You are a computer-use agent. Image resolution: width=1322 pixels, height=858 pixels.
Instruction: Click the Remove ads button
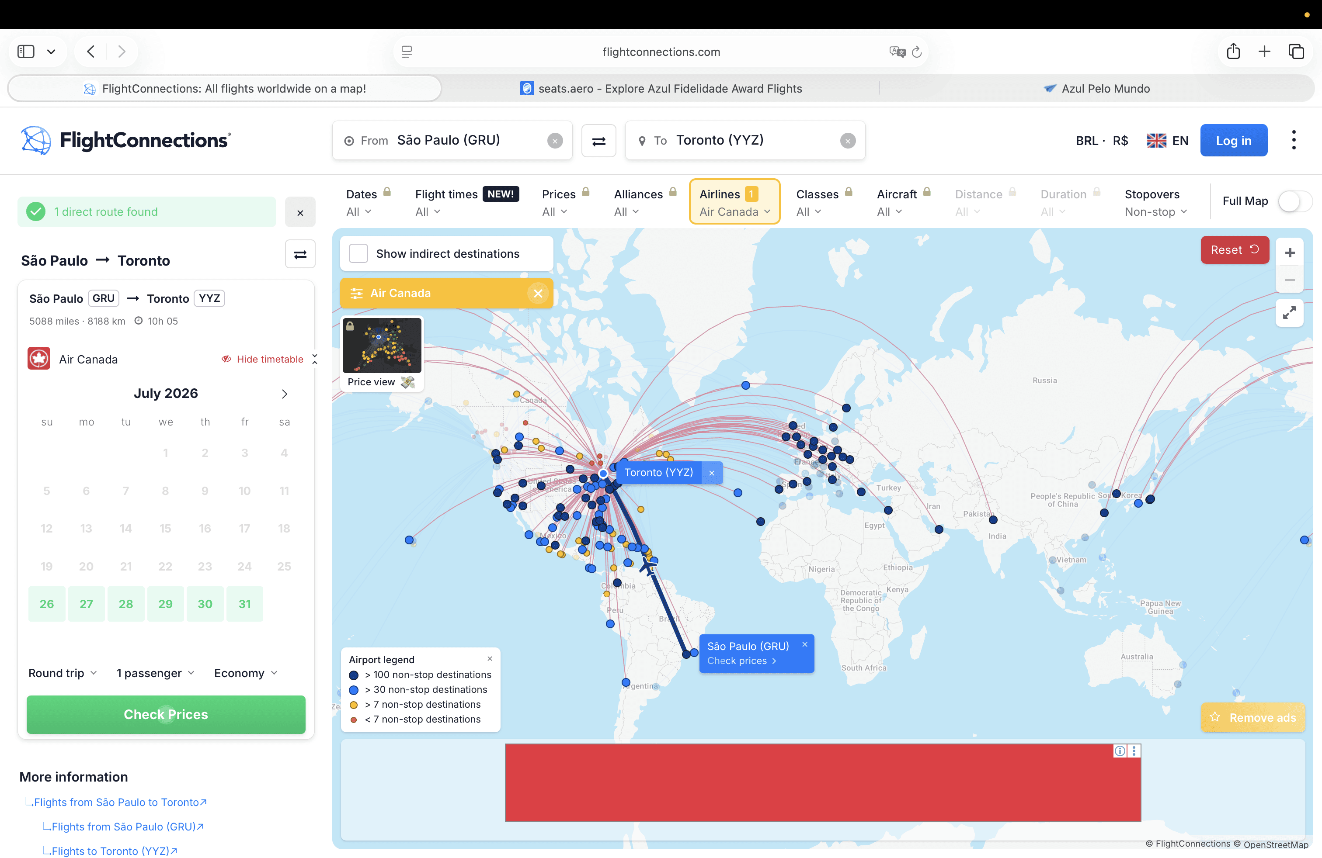coord(1252,718)
